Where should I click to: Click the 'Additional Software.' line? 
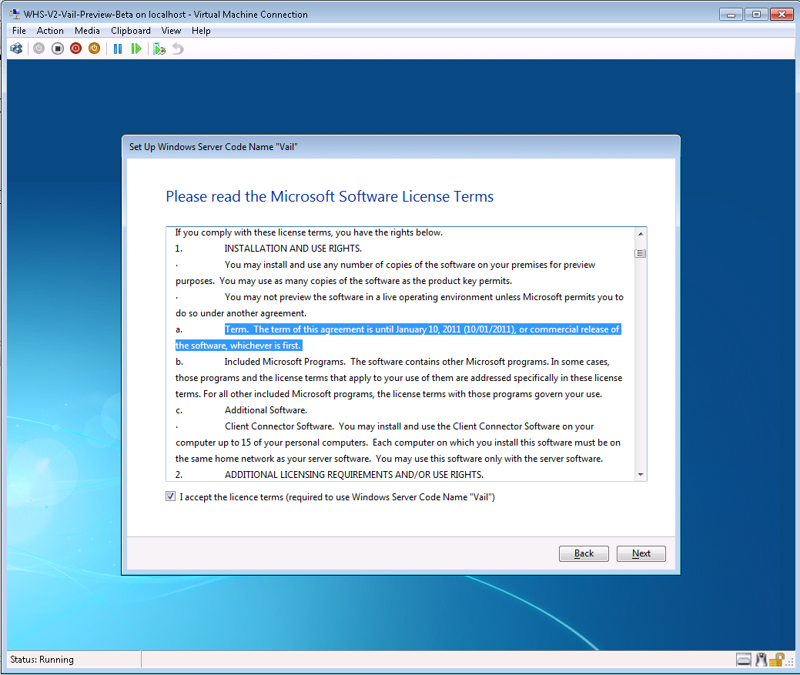pyautogui.click(x=266, y=410)
